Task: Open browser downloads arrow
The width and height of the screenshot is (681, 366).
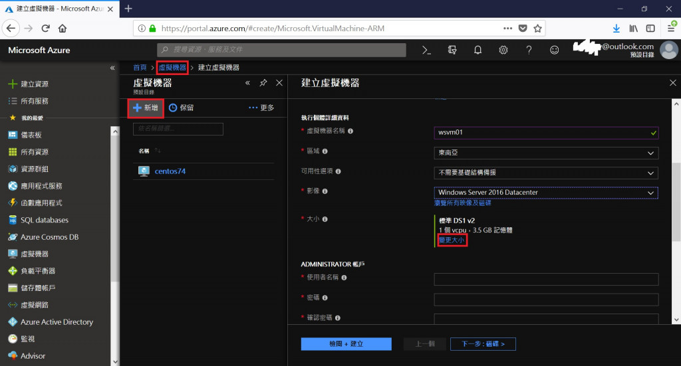Action: click(616, 29)
